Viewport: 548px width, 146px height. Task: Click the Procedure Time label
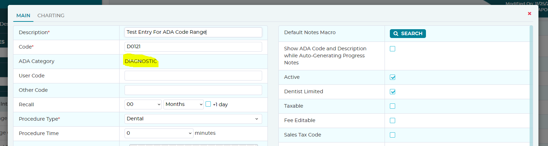click(39, 133)
